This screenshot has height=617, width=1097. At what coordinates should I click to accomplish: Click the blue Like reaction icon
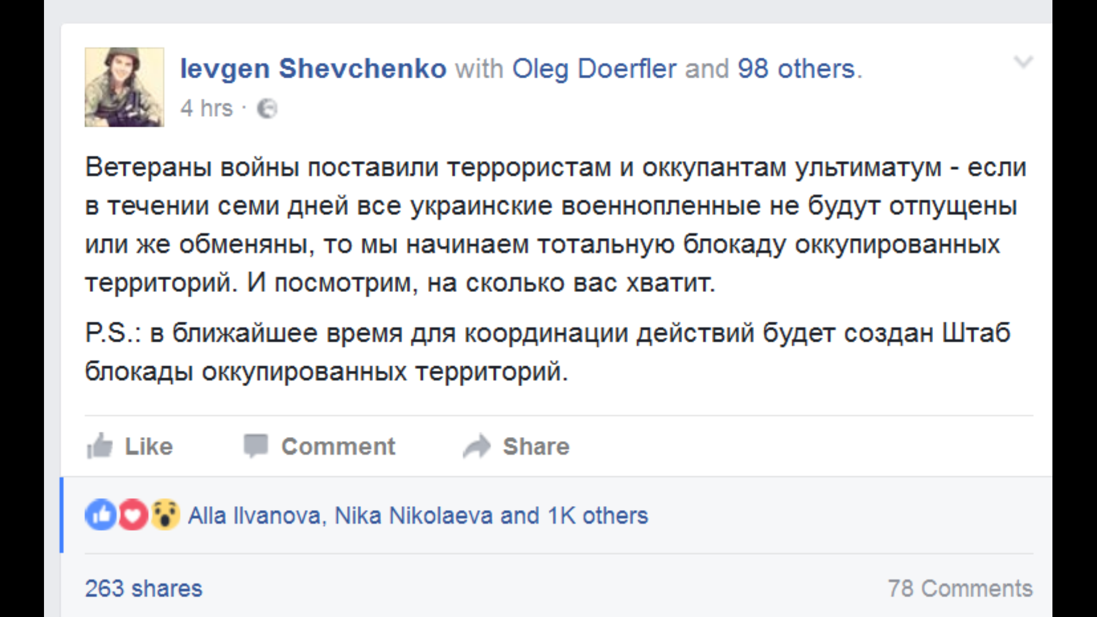pyautogui.click(x=101, y=515)
